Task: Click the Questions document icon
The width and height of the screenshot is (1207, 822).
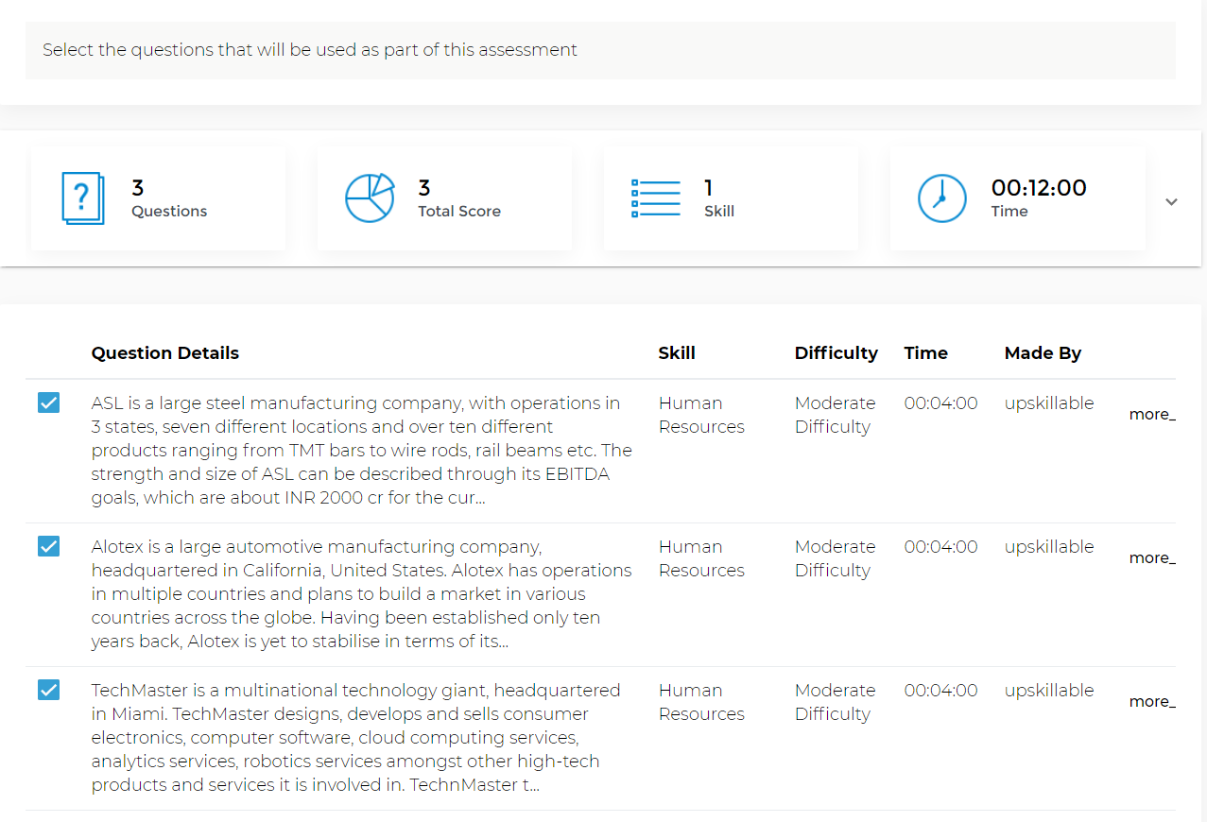Action: (83, 198)
